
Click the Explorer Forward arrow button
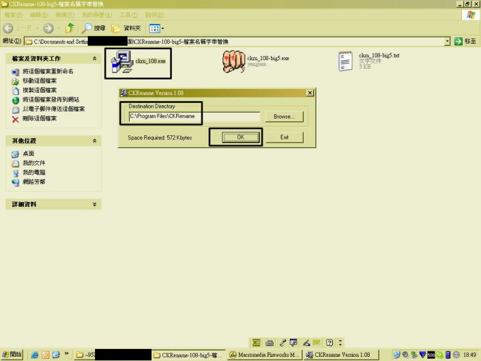tap(48, 28)
